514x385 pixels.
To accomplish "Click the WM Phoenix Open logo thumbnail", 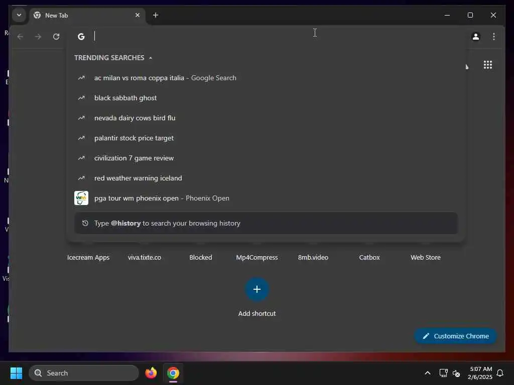I will pyautogui.click(x=81, y=198).
